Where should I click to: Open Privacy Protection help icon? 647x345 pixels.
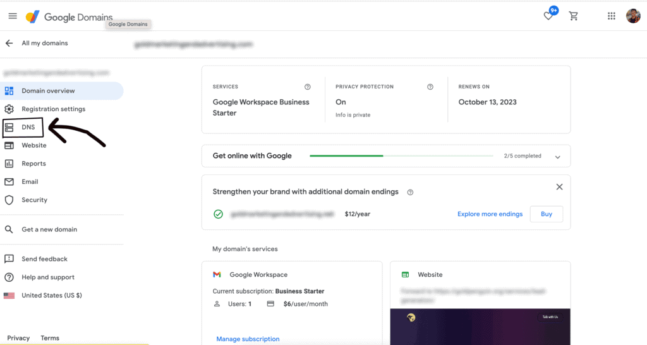click(430, 87)
